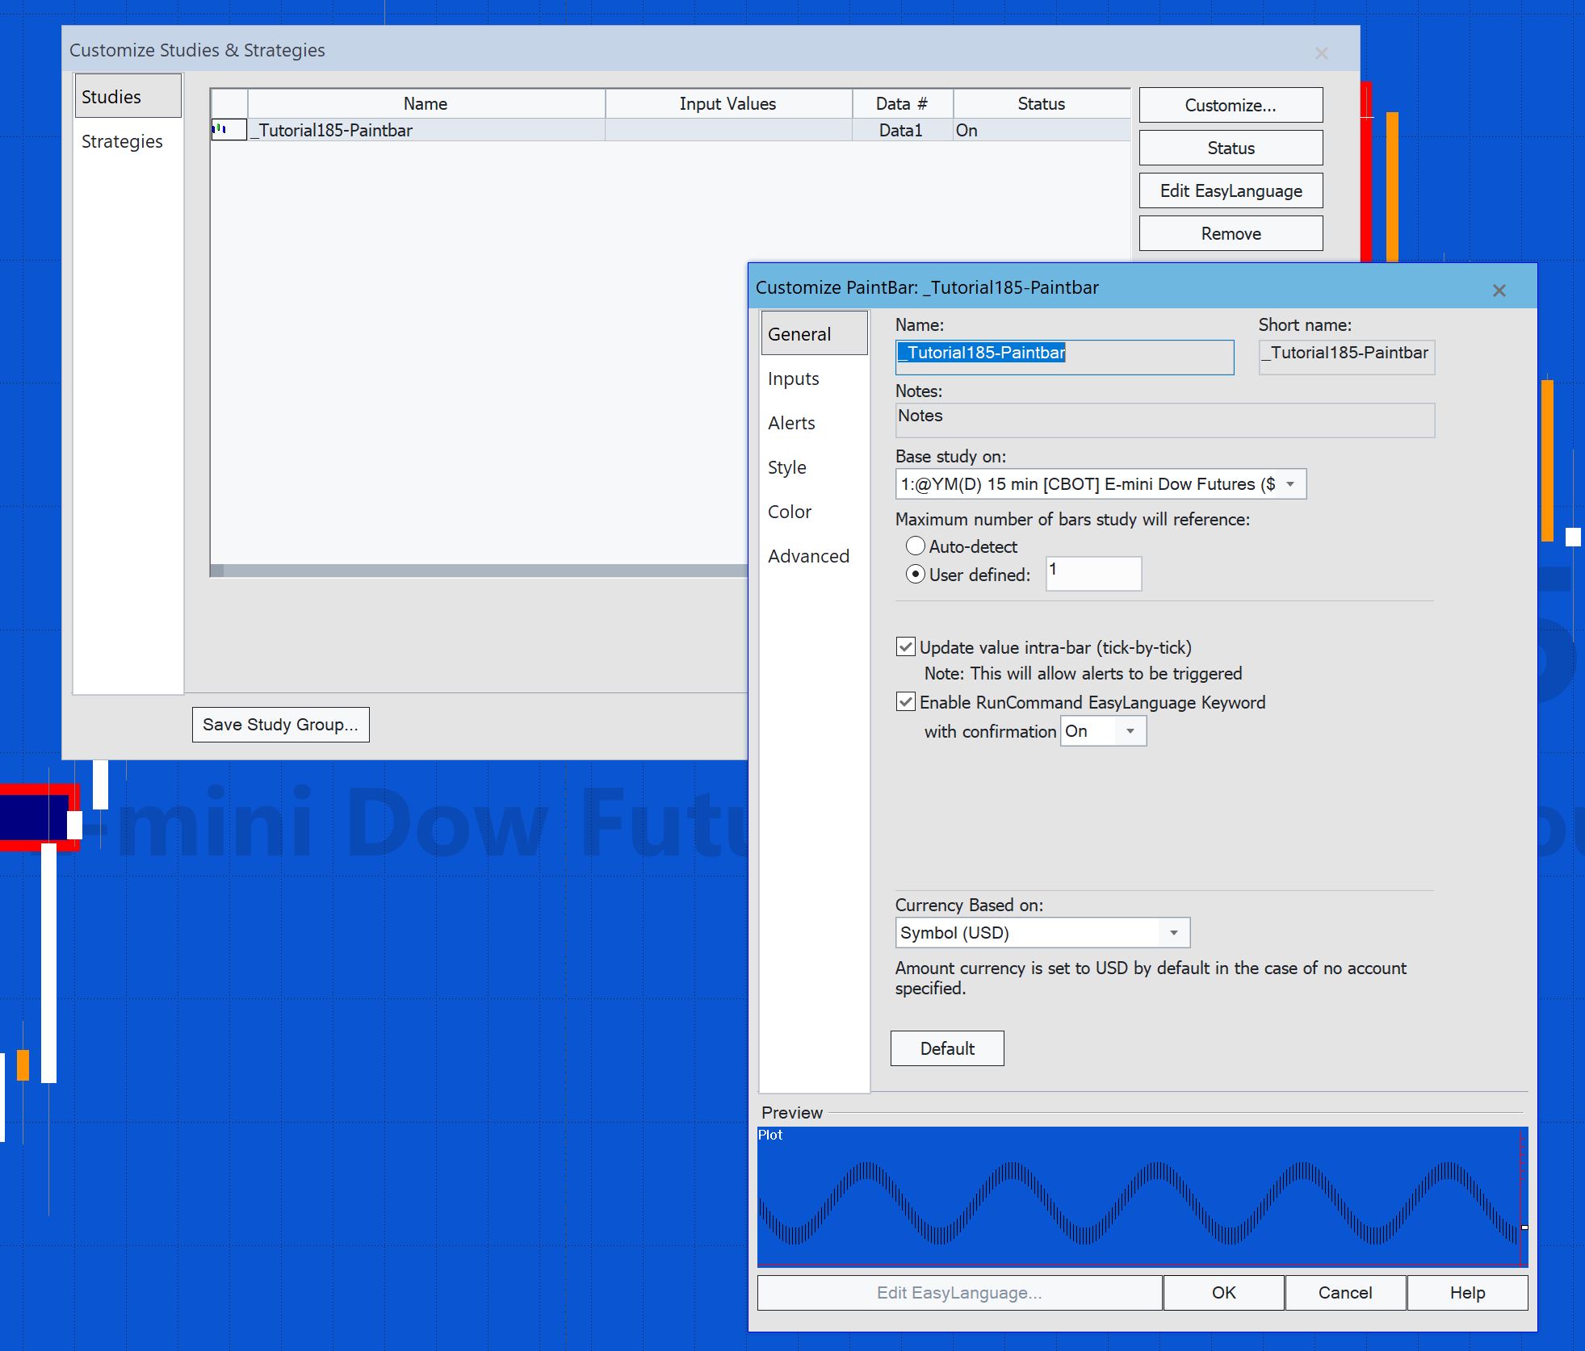1585x1351 pixels.
Task: Click the Remove button
Action: (x=1231, y=233)
